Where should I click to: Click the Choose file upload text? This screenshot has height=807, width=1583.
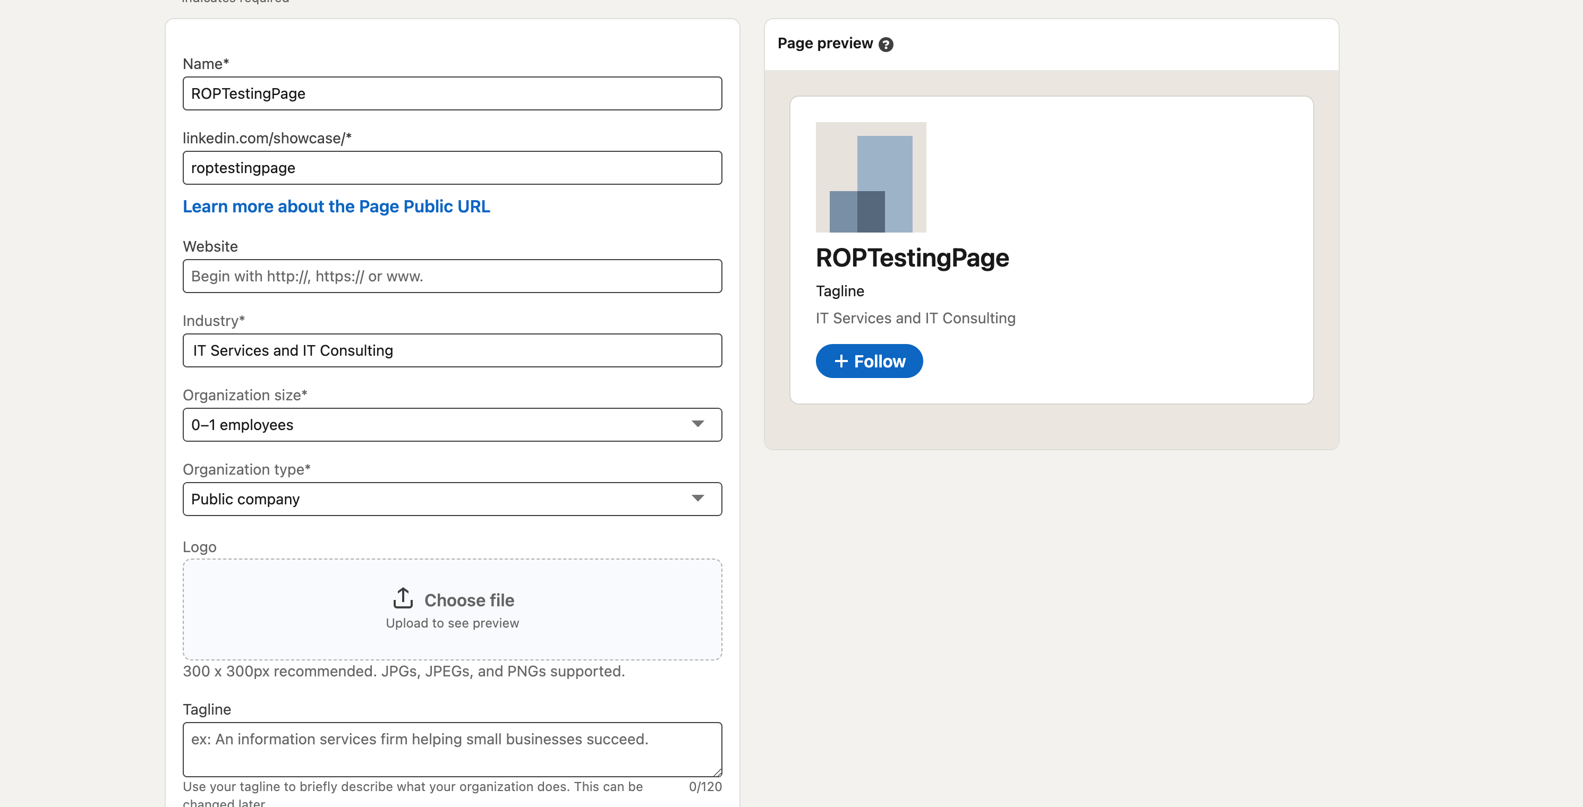click(x=469, y=600)
